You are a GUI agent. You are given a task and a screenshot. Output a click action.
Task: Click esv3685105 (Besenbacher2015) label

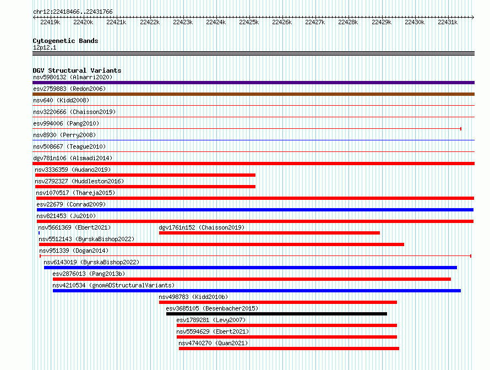click(x=212, y=308)
